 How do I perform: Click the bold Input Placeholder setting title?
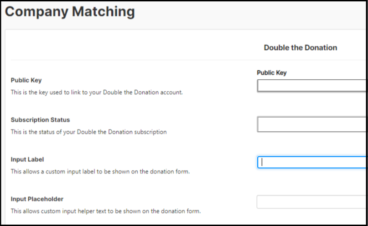(37, 199)
